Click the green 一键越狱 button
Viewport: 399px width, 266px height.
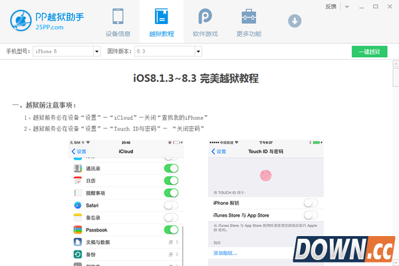pyautogui.click(x=369, y=52)
